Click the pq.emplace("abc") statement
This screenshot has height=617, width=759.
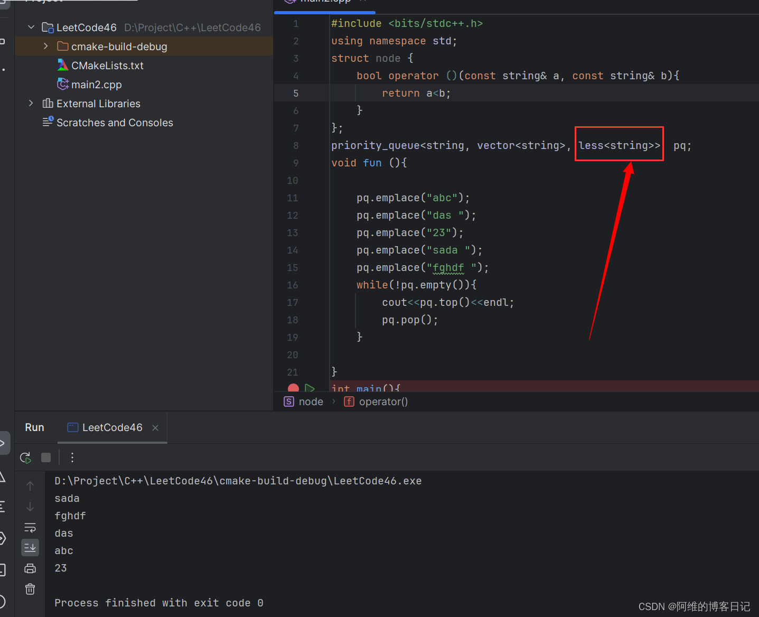(x=413, y=198)
